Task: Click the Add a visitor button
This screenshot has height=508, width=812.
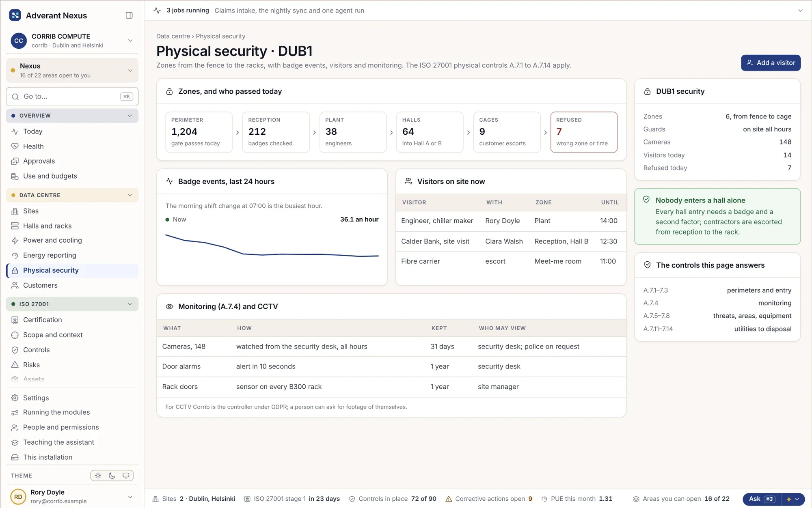Action: tap(771, 63)
